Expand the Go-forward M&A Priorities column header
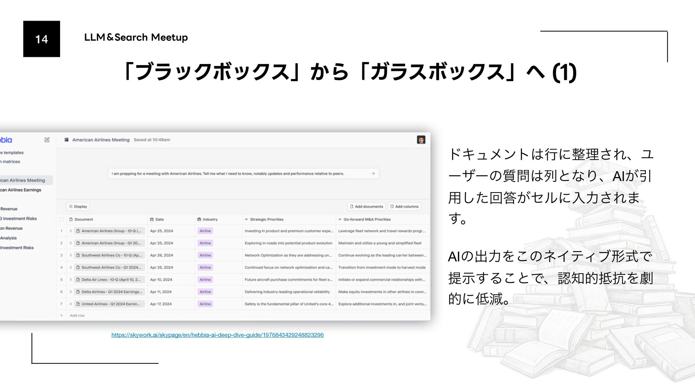 [x=367, y=219]
